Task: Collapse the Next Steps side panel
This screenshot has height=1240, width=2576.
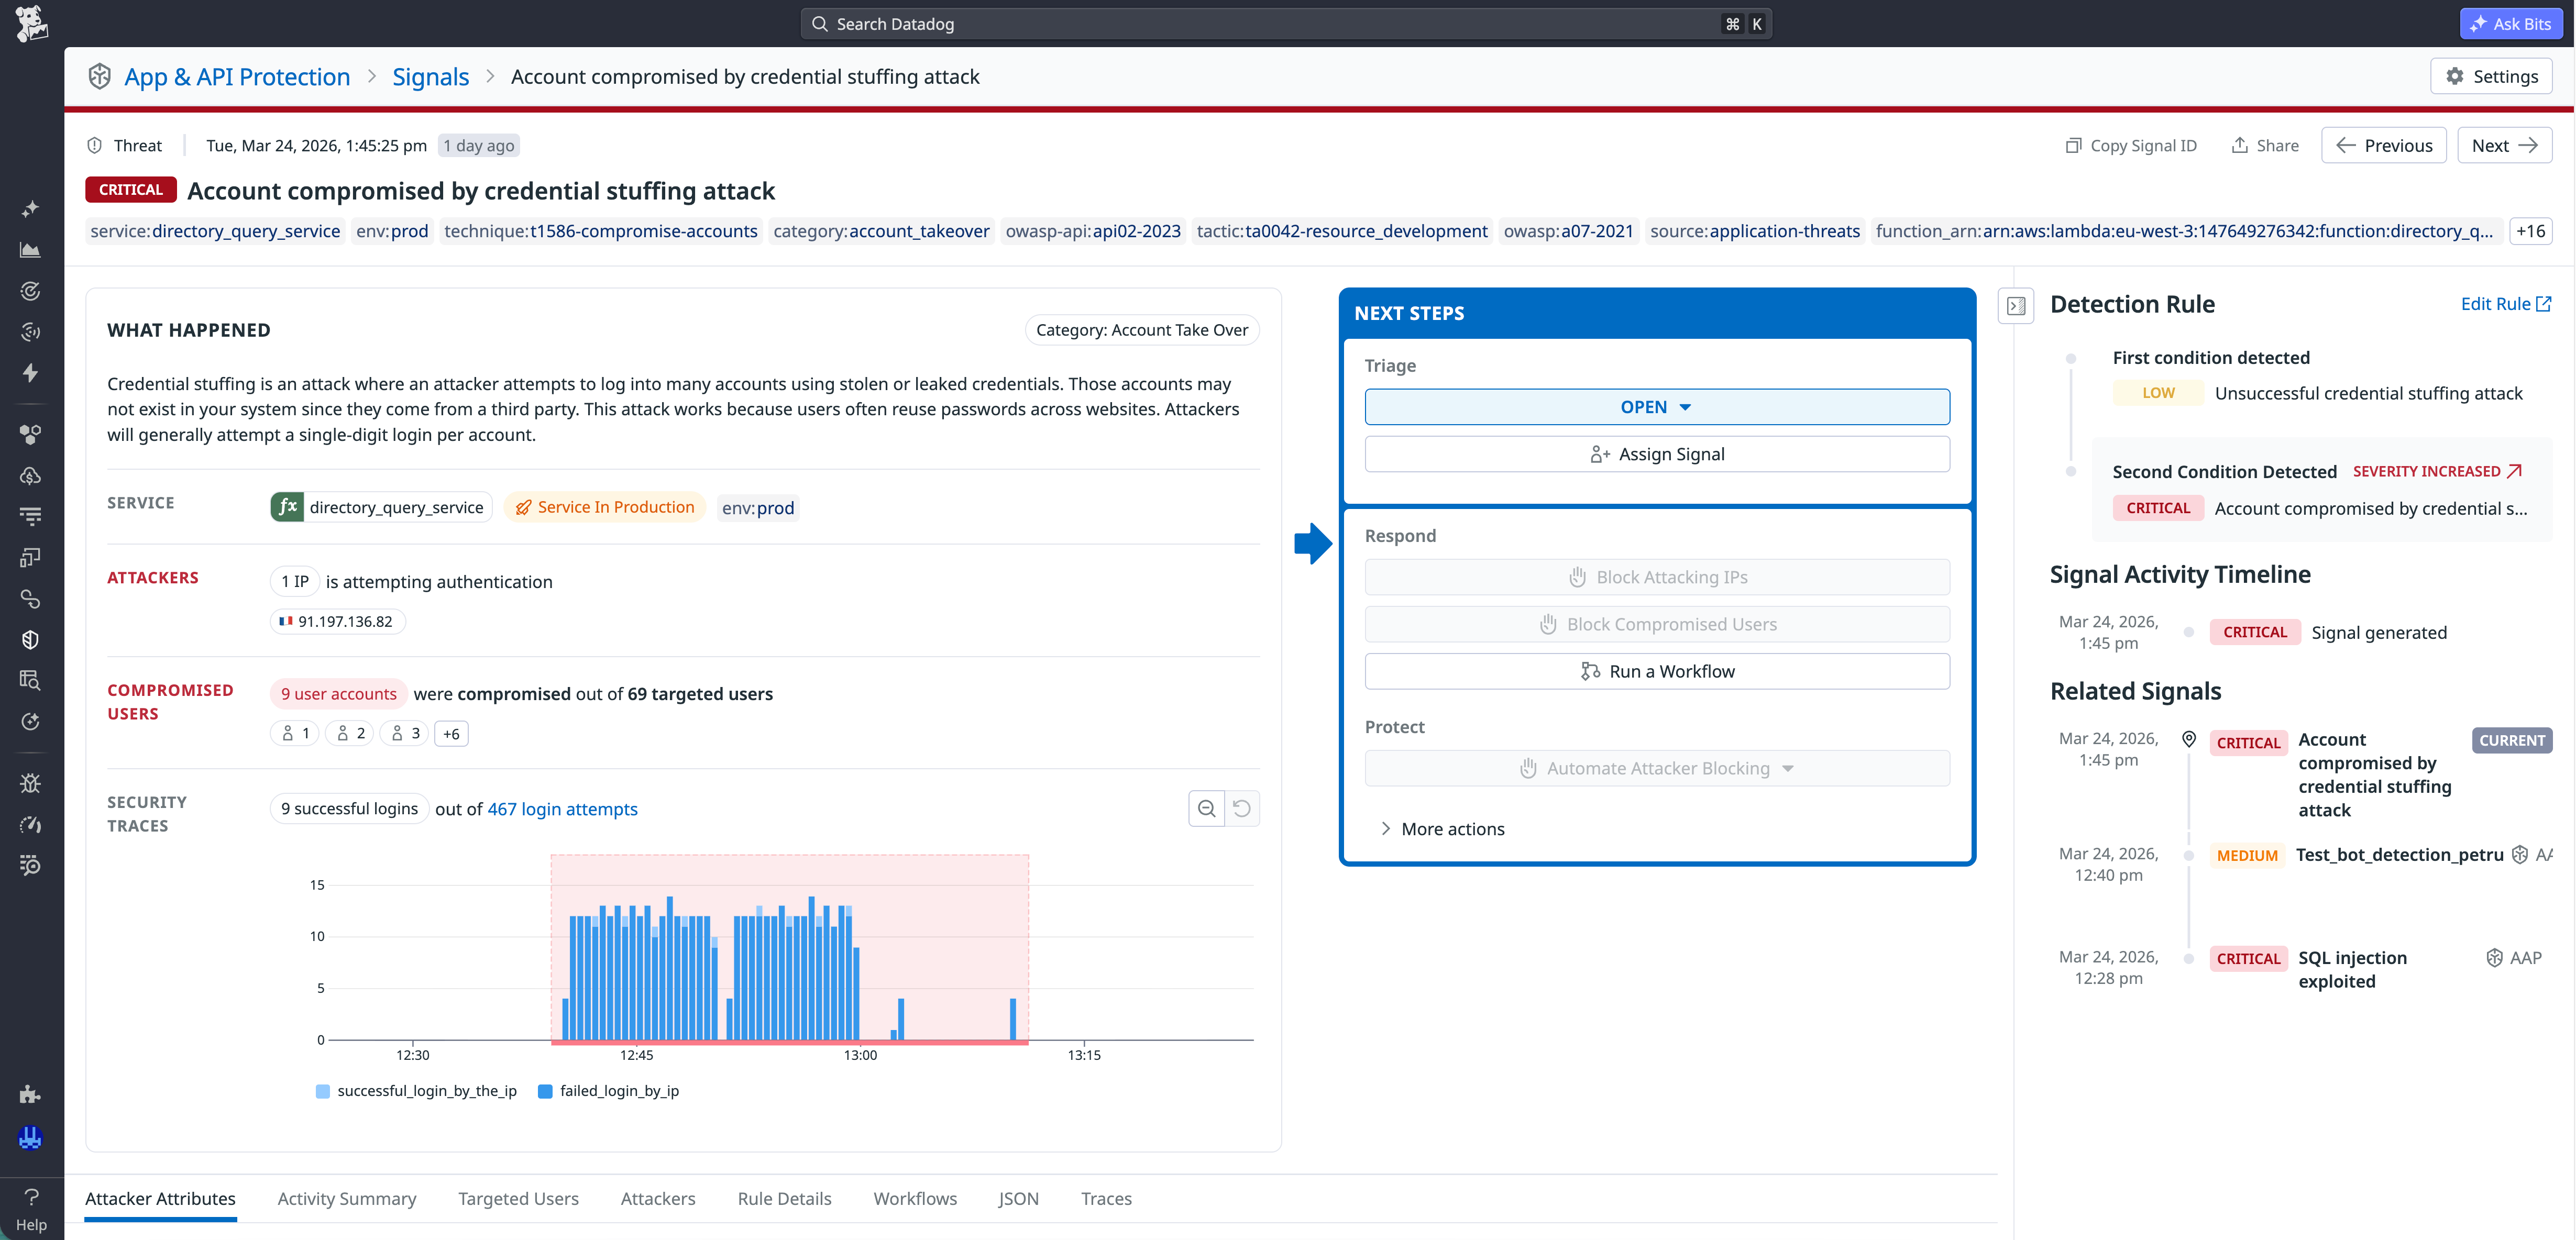Action: click(2016, 307)
